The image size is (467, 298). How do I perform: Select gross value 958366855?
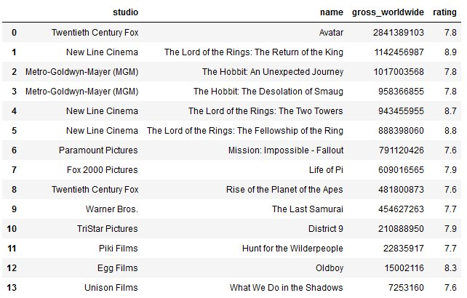click(401, 92)
